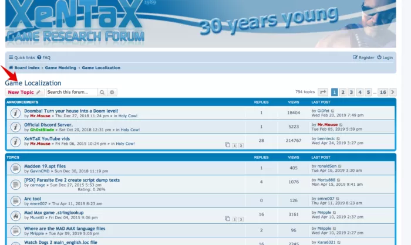Go to page 2
Viewport: 411px width, 245px height.
pos(343,92)
